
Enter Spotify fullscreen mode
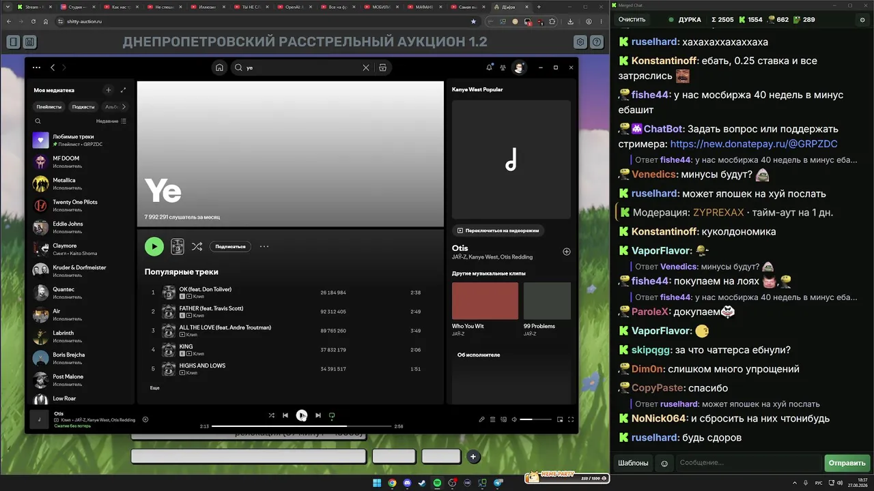coord(571,419)
